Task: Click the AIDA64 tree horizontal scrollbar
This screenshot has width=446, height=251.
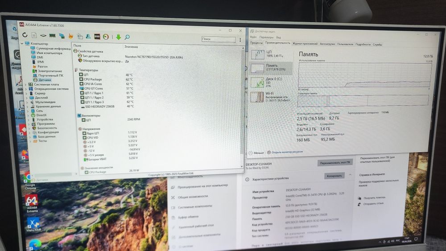Action: (x=54, y=174)
